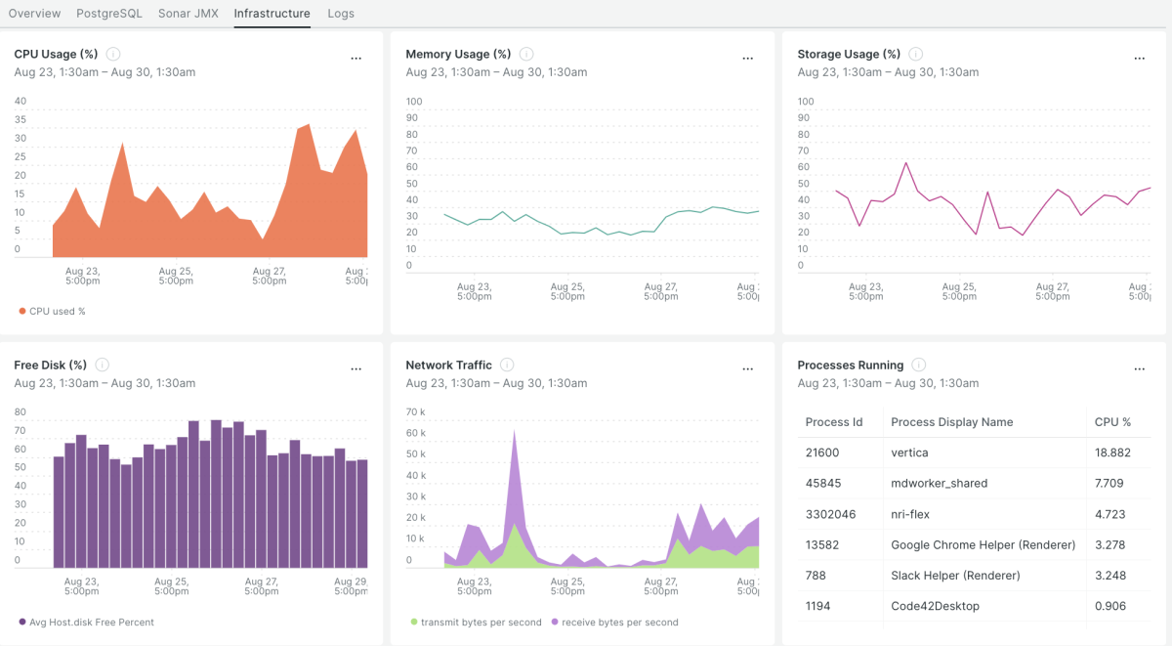This screenshot has width=1172, height=646.
Task: Go to the Logs tab
Action: (x=341, y=14)
